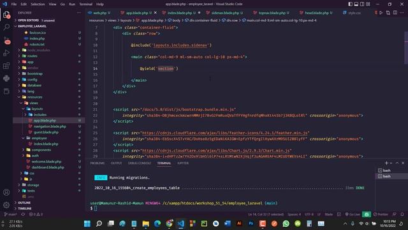Viewport: 408px width, 230px height.
Task: Open the Search view in activity bar
Action: tap(6, 27)
